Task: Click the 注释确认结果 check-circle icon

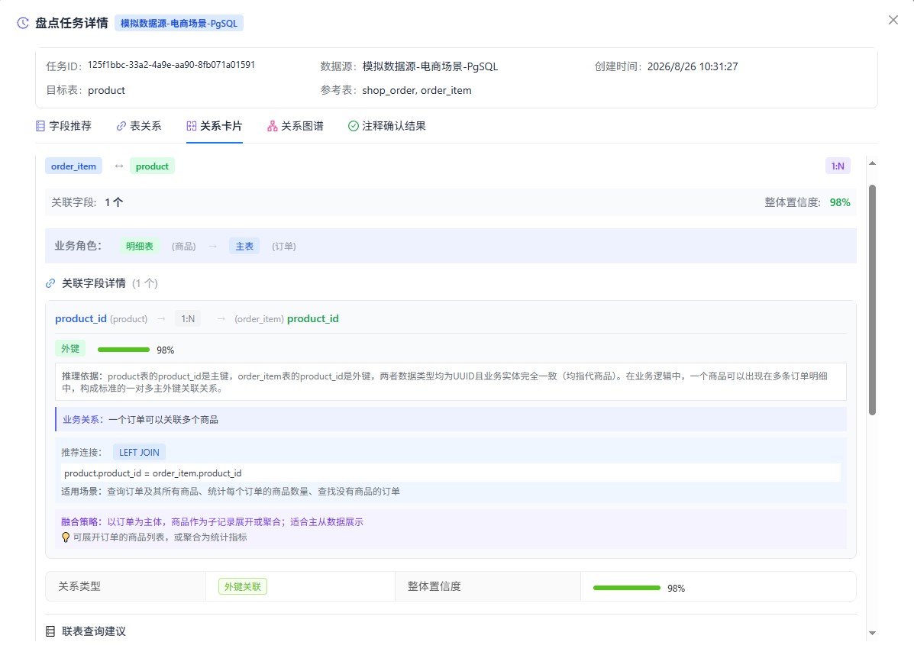Action: pos(354,126)
